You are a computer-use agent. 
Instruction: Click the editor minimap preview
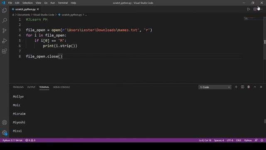253,18
